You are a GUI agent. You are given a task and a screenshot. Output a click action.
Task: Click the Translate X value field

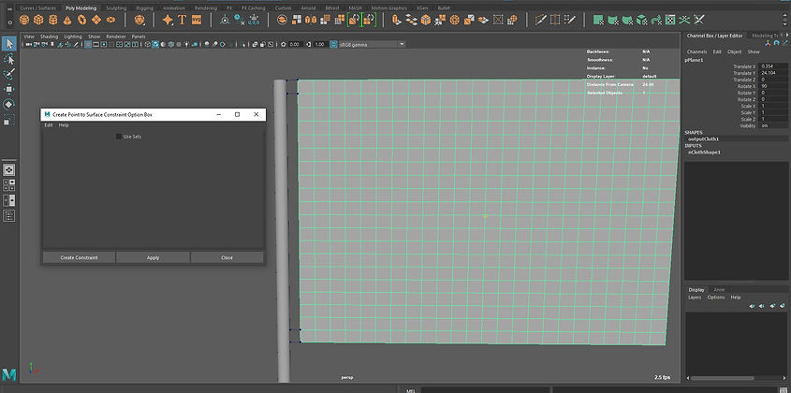(772, 66)
